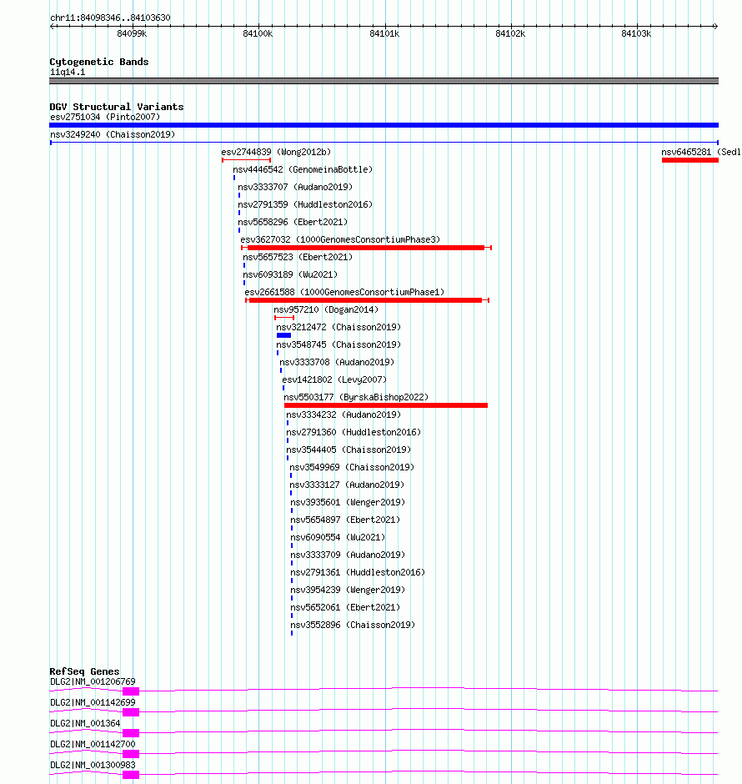Select nsv5658296 (Ebert2021) variant
Viewport: 742px width, 784px height.
(x=293, y=222)
